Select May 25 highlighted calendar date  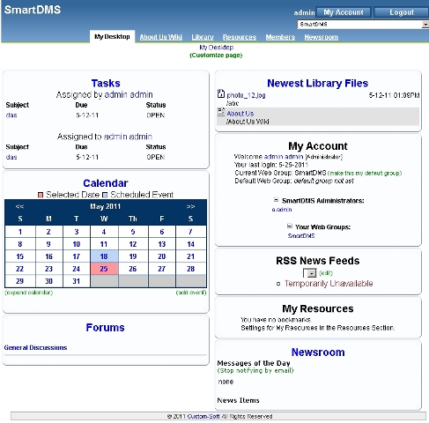click(104, 269)
